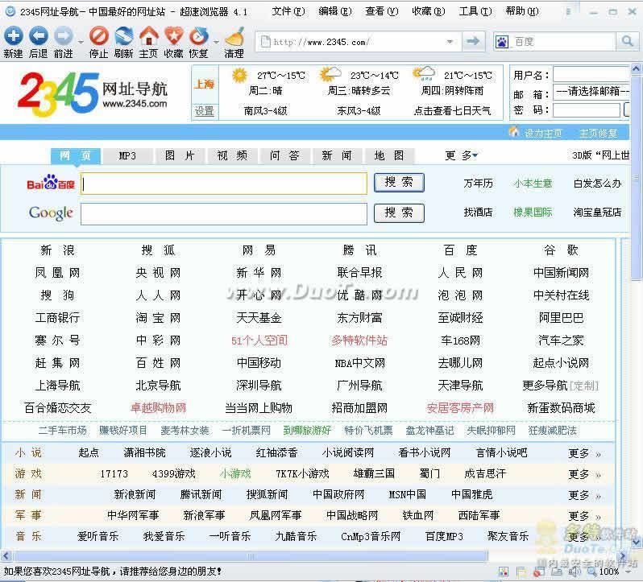Viewport: 643px width, 582px height.
Task: Click the magnifier search icon in toolbar
Action: coord(627,41)
